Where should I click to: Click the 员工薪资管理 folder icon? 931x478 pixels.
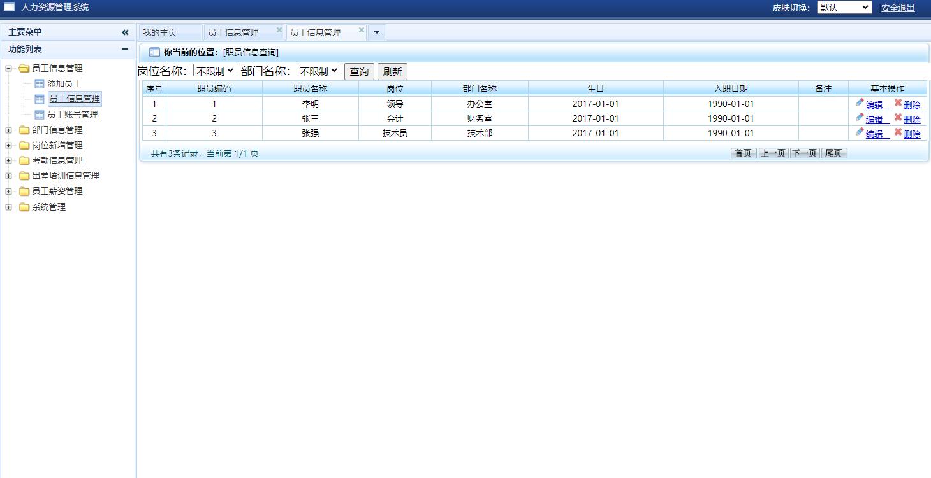click(24, 191)
